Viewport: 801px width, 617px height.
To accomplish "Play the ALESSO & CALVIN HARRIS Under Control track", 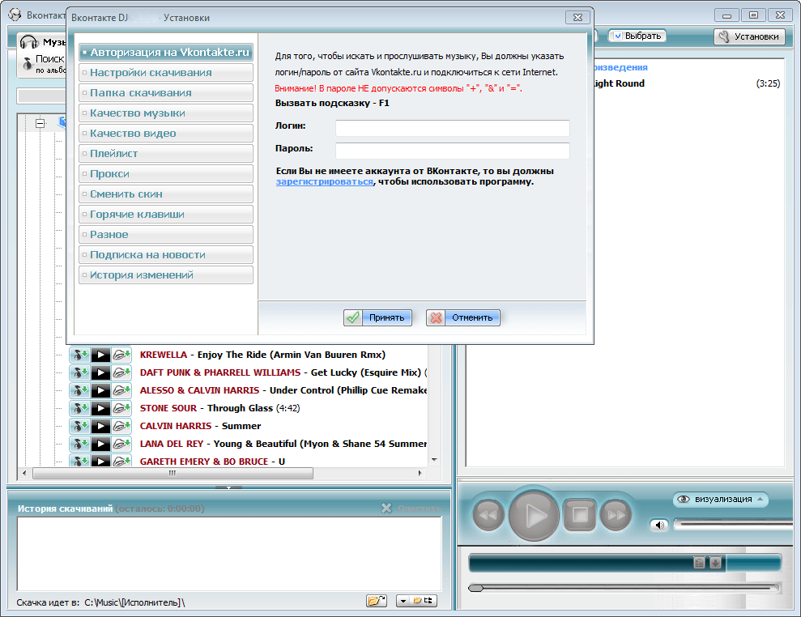I will 100,390.
